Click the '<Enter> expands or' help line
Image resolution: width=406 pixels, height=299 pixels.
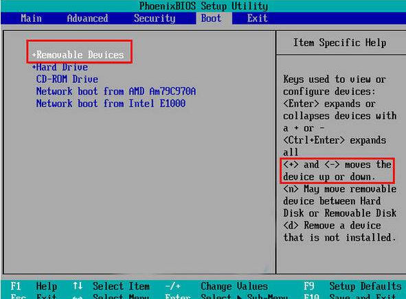329,104
